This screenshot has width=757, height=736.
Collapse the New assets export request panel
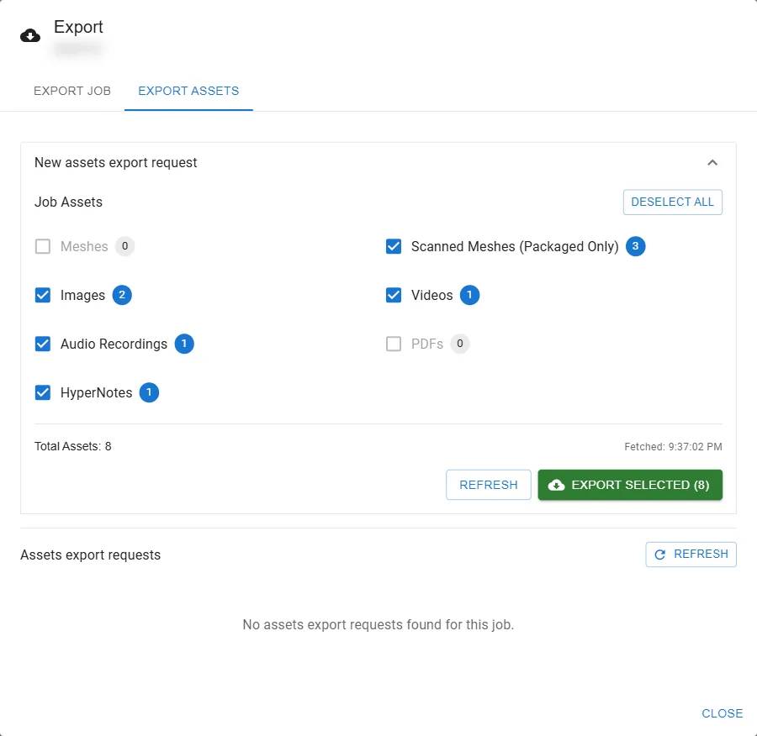click(712, 162)
